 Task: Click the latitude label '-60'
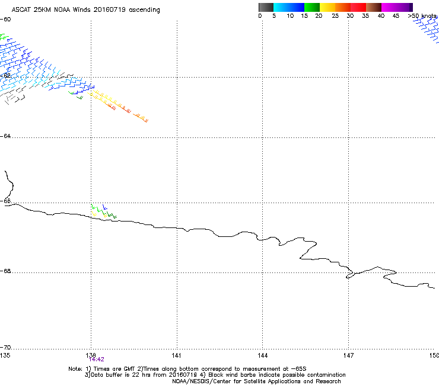pyautogui.click(x=5, y=20)
